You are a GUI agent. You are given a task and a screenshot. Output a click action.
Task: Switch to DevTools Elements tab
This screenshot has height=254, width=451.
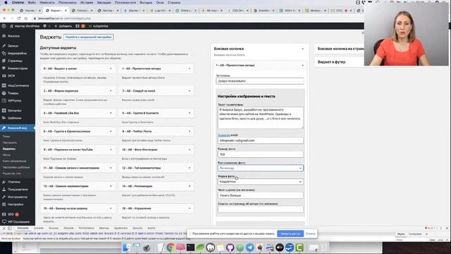coord(23,228)
